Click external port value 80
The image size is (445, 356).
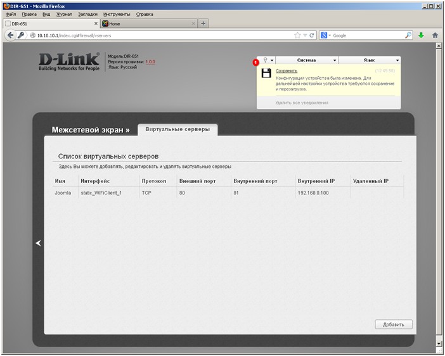(x=182, y=193)
